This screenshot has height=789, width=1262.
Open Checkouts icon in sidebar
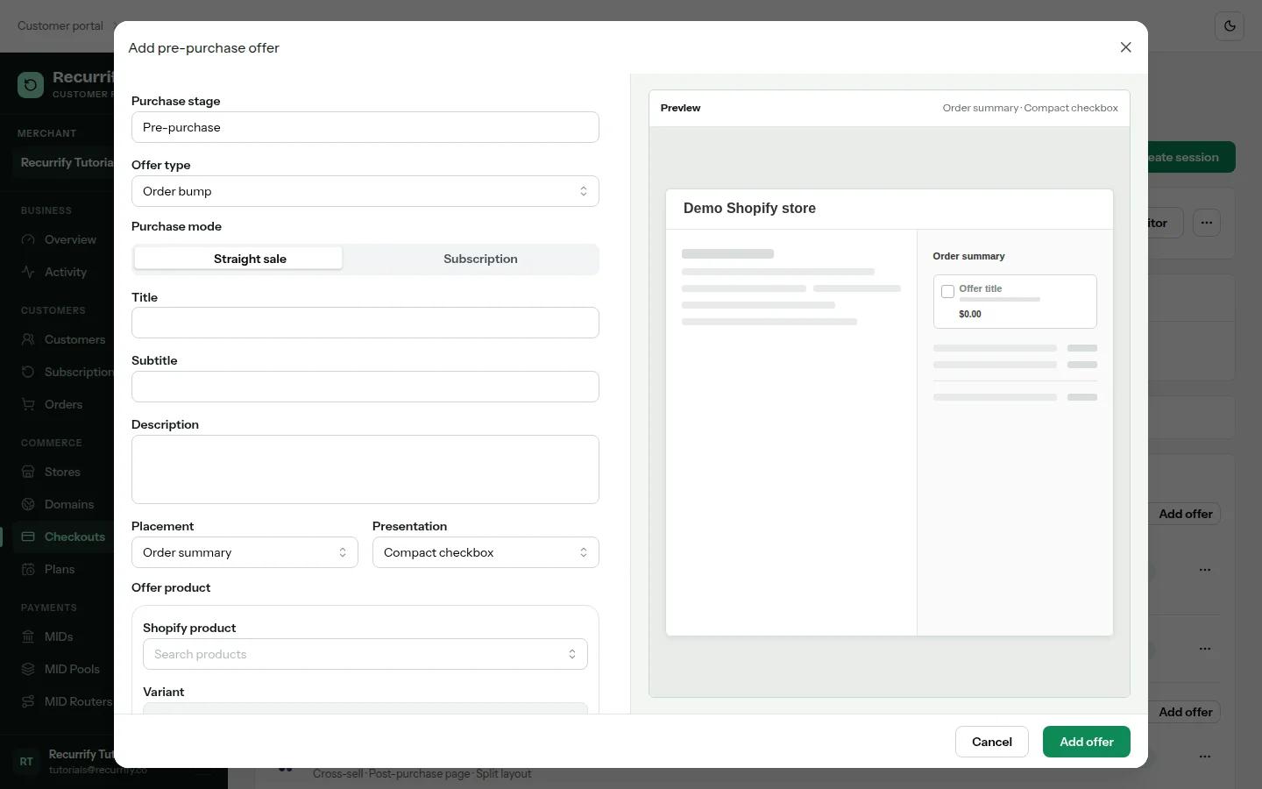(x=28, y=537)
